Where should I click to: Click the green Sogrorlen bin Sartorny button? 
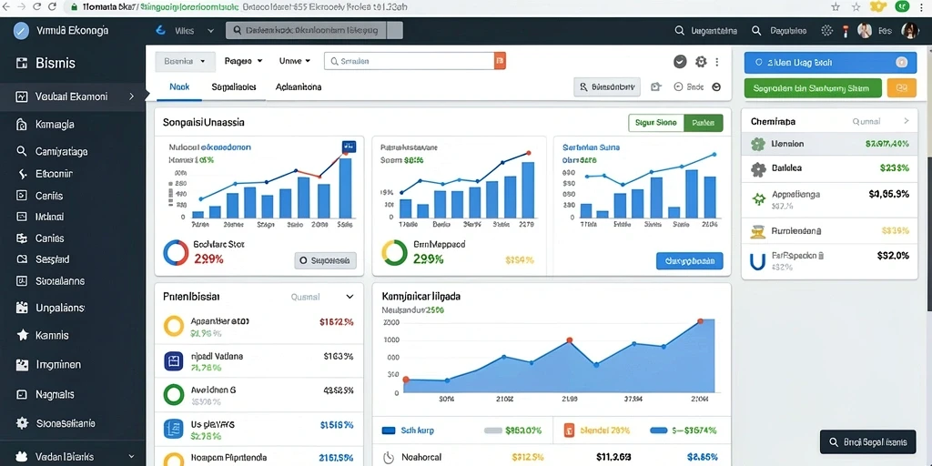click(x=813, y=88)
